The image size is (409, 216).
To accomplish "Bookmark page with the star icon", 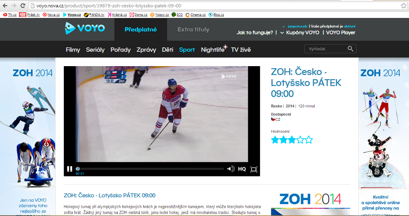I will coord(403,5).
